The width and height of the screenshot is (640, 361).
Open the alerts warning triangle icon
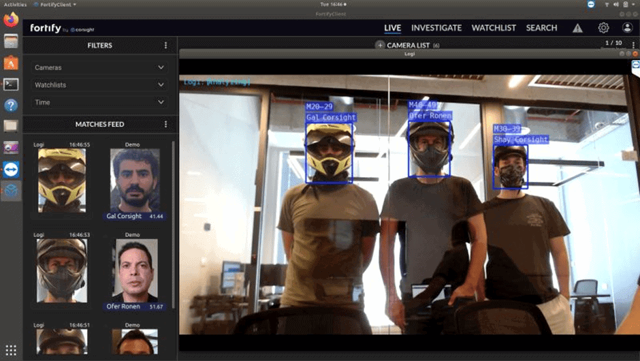tap(577, 28)
